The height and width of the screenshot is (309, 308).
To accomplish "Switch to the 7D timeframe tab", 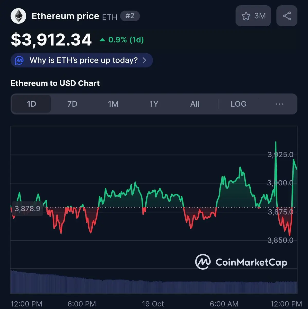I will click(72, 104).
